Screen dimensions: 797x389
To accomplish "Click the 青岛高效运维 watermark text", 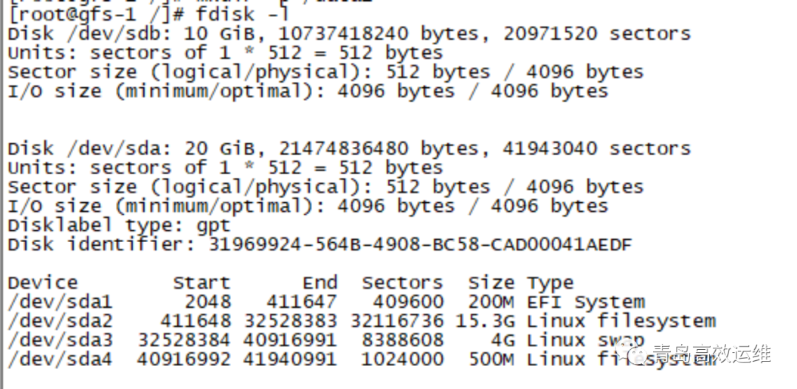I will 711,354.
